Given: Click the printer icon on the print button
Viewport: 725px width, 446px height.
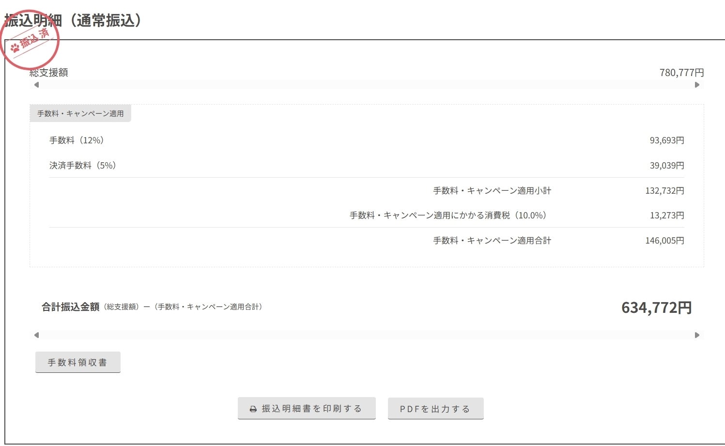Looking at the screenshot, I should 253,409.
